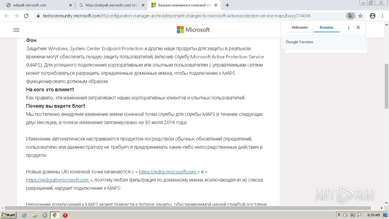389x219 pixels.
Task: Close the Google search tab
Action: tap(143, 5)
